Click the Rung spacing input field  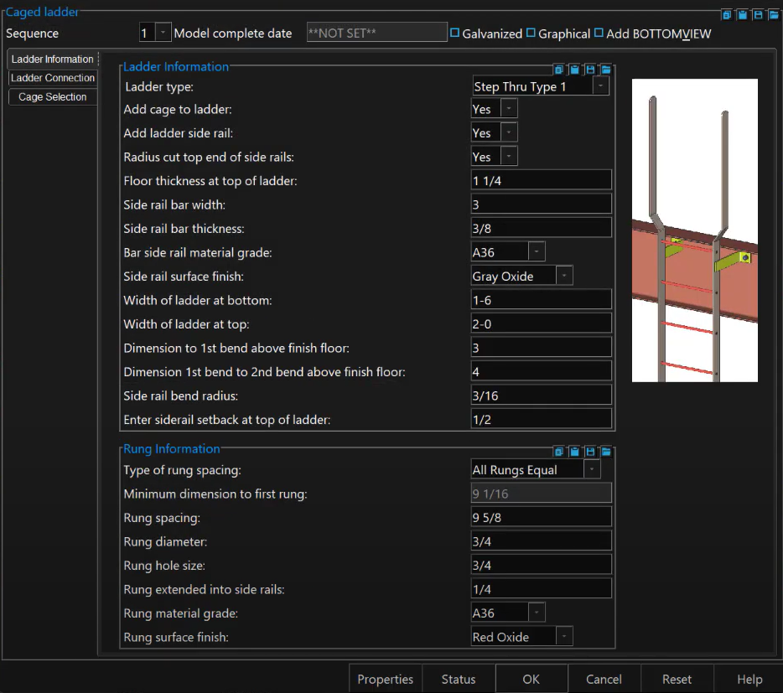click(x=541, y=516)
